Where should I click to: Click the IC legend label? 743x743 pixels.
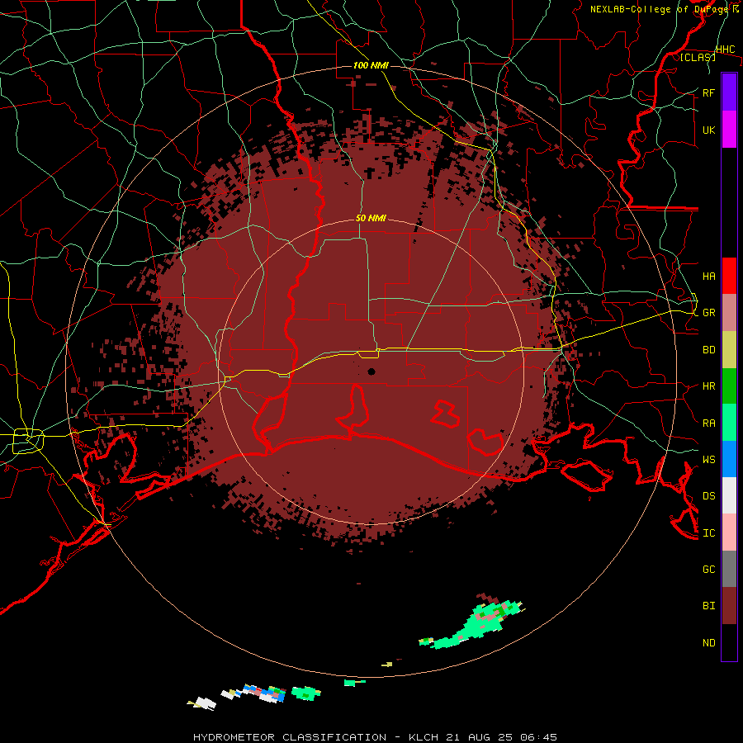pos(708,532)
